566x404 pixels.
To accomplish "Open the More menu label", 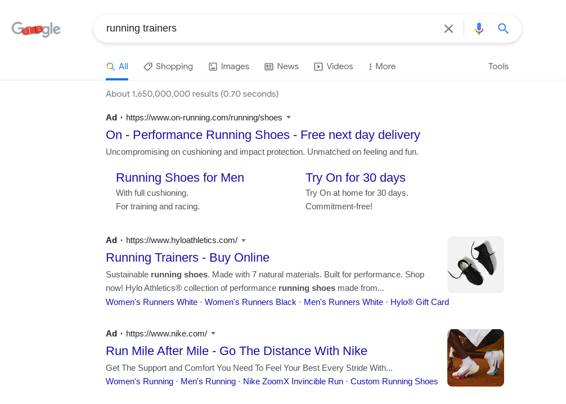I will (x=385, y=66).
